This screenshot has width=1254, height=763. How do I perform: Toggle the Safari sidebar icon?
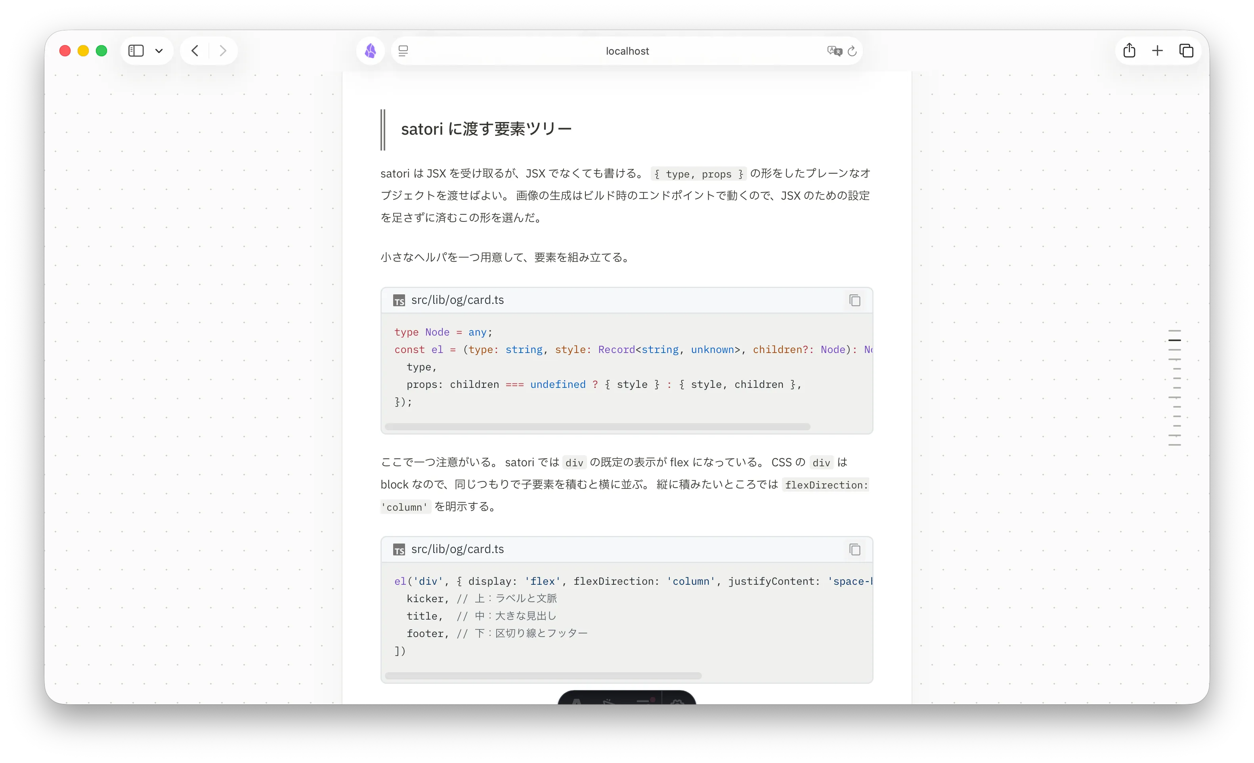tap(136, 51)
